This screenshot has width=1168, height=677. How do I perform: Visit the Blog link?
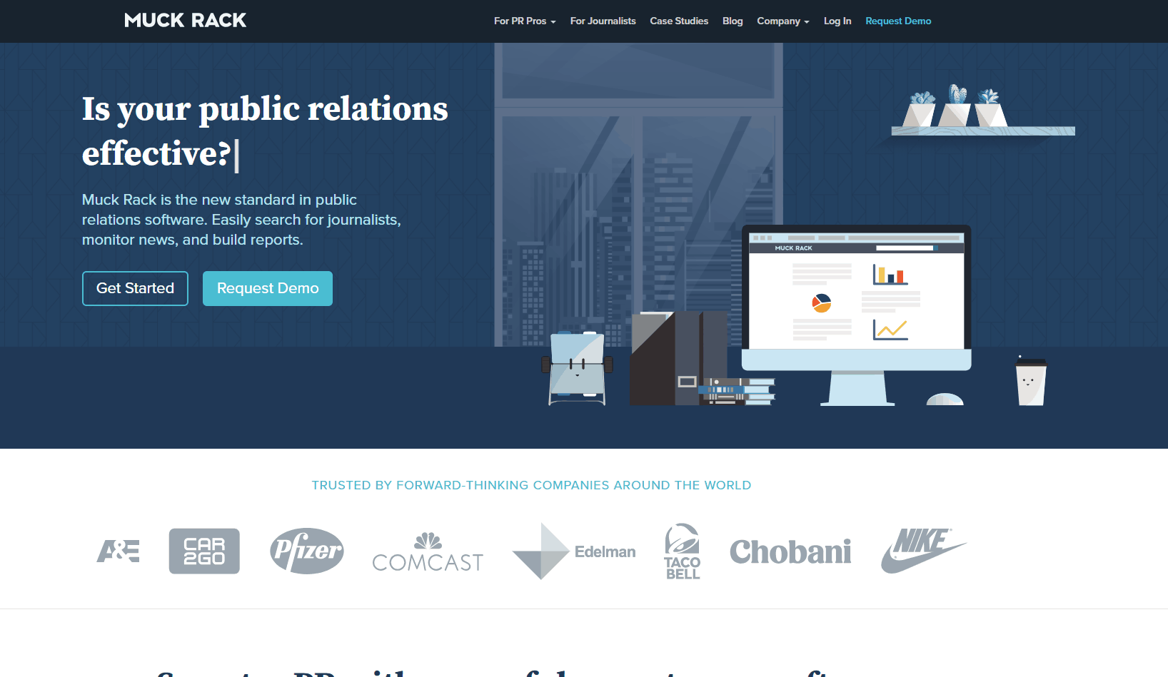732,21
